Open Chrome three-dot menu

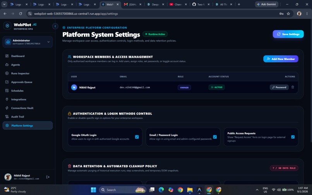307,14
